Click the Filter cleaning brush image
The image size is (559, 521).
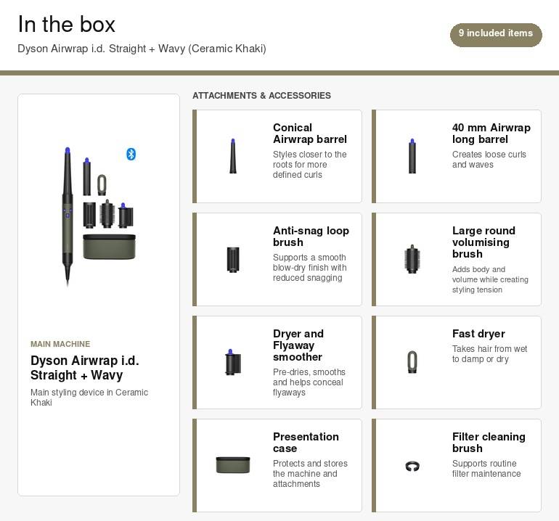(412, 466)
